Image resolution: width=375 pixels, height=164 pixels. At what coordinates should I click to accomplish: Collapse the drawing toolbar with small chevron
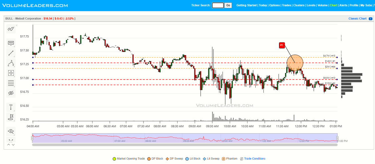17,25
